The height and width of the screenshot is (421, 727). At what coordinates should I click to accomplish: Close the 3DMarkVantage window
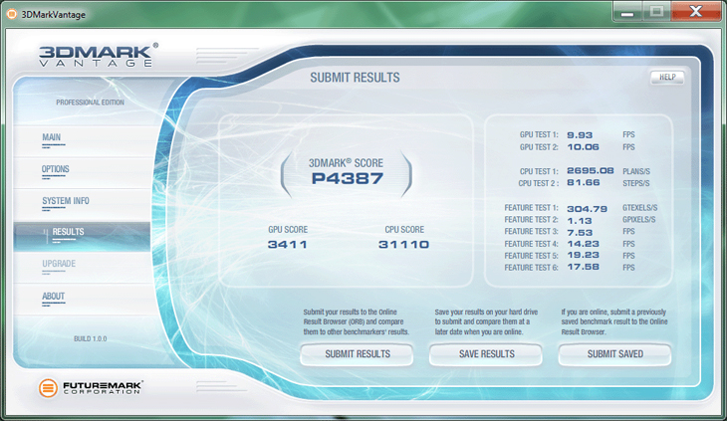pos(695,12)
